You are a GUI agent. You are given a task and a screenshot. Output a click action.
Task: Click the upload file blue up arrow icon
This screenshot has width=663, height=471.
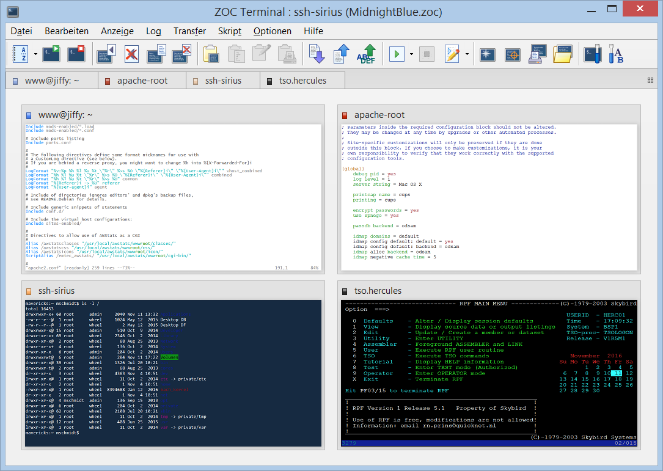341,54
